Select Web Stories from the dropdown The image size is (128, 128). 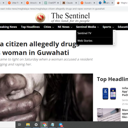point(94,41)
